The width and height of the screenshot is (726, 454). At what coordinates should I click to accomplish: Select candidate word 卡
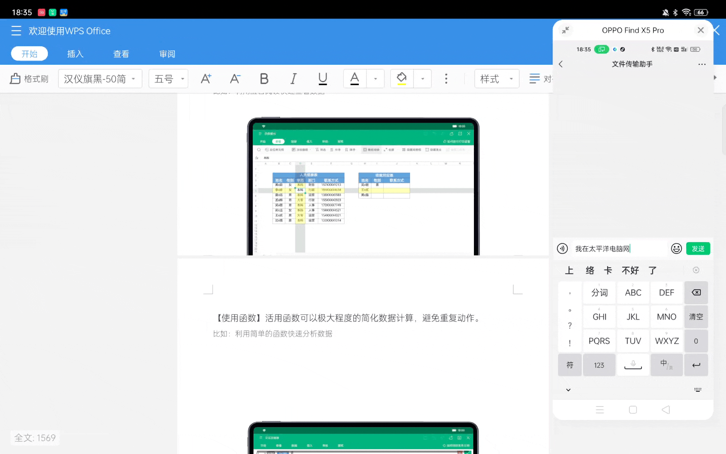(x=608, y=270)
